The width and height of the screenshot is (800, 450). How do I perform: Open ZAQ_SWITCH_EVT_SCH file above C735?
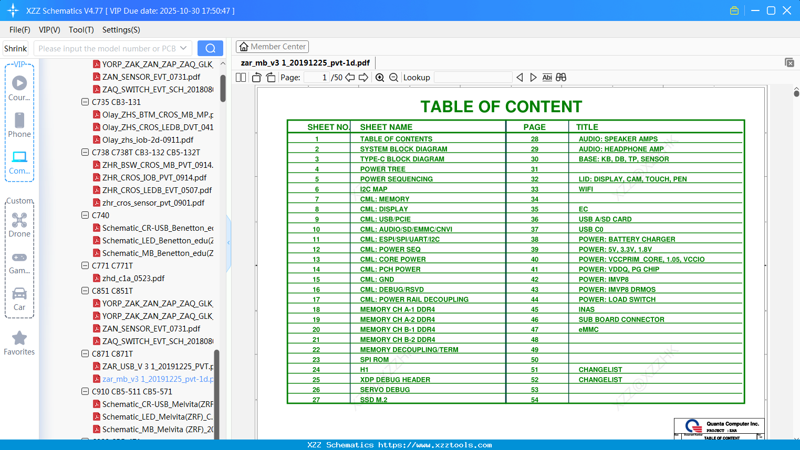(153, 89)
